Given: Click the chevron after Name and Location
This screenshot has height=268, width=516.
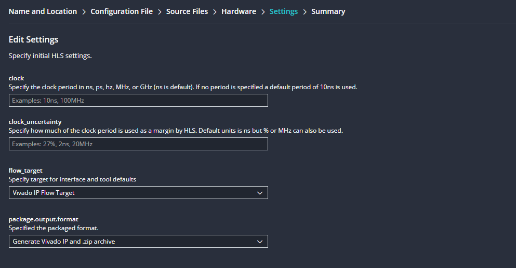Looking at the screenshot, I should [84, 11].
